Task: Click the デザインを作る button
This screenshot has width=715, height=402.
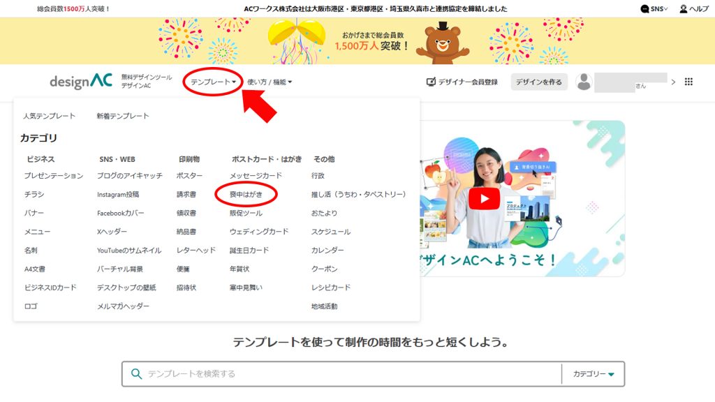Action: (x=539, y=82)
